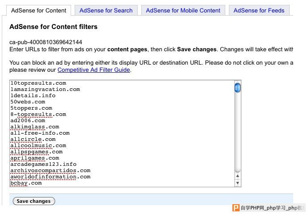The height and width of the screenshot is (214, 308).
Task: Click the bcbay.com line in the textarea
Action: [x=26, y=183]
